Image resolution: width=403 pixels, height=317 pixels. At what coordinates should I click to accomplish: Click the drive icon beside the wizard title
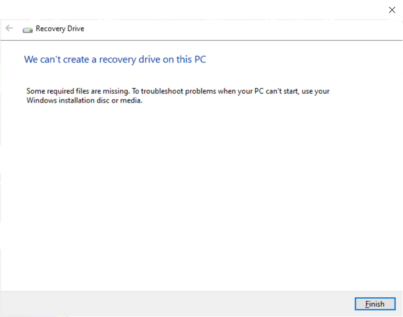point(28,29)
